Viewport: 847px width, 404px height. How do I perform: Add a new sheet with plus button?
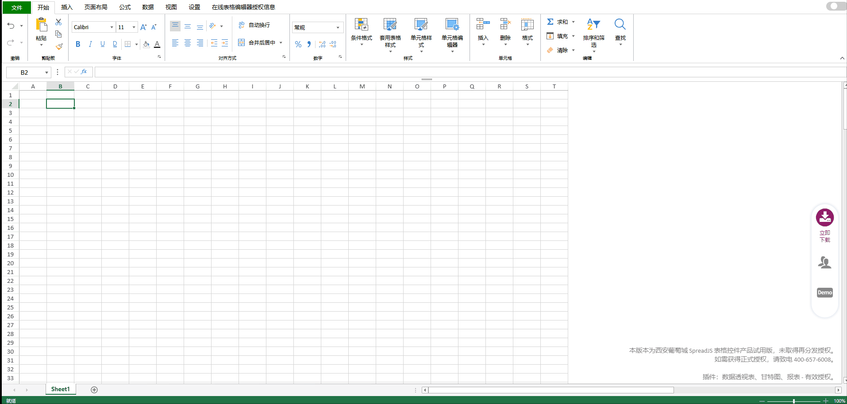click(94, 389)
